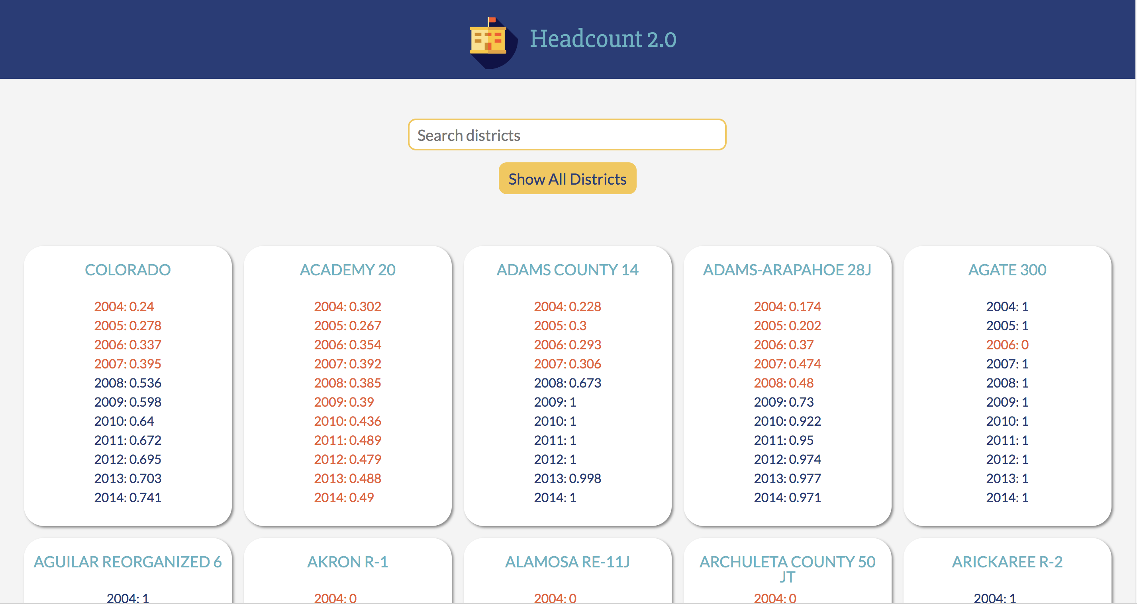Image resolution: width=1137 pixels, height=604 pixels.
Task: Click '2007: 0.474' in ADAMS-ARAPAHOE 28J
Action: tap(788, 364)
